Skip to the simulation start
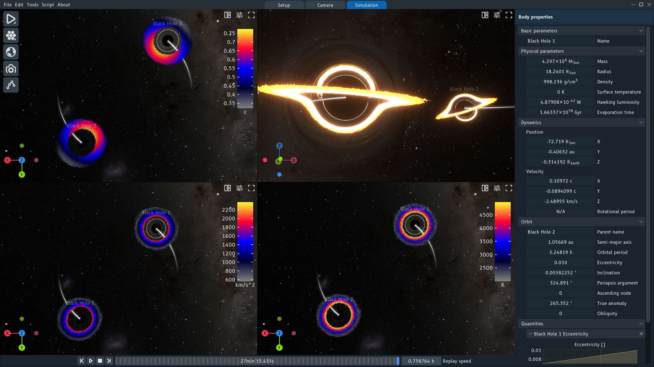The image size is (654, 367). [82, 361]
